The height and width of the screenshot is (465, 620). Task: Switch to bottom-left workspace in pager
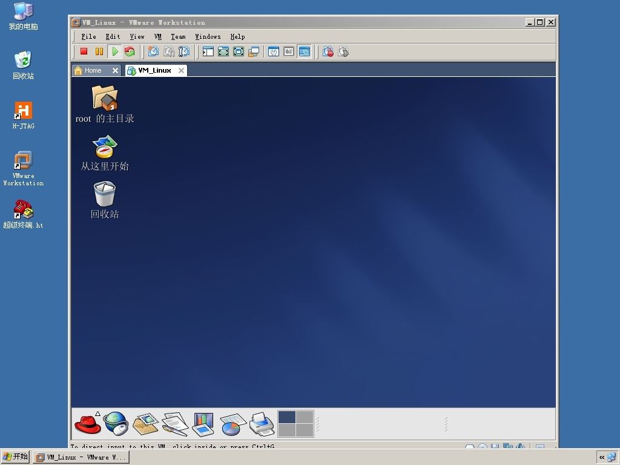tap(287, 430)
